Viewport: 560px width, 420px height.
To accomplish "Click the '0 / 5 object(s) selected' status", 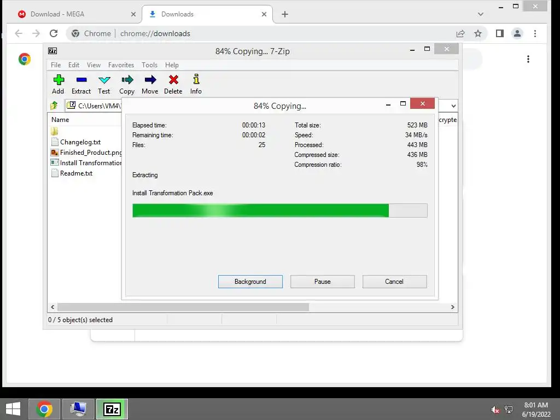I will 80,319.
